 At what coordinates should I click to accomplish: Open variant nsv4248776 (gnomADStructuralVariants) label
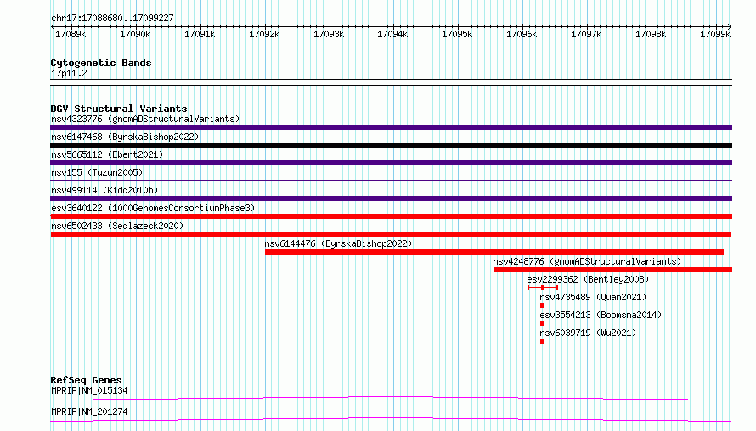[x=587, y=261]
